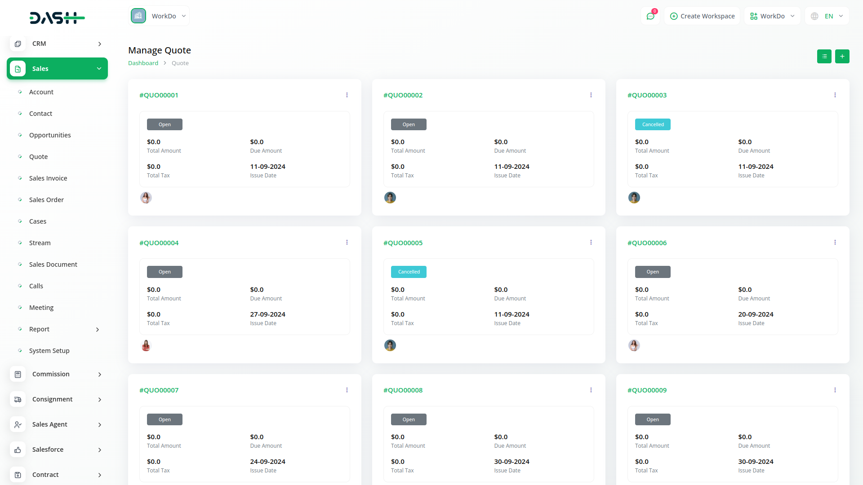The width and height of the screenshot is (863, 485).
Task: Click the WorkDo workspace building icon
Action: click(138, 16)
